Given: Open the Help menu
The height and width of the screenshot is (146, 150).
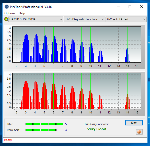Looking at the screenshot, I should (22, 13).
